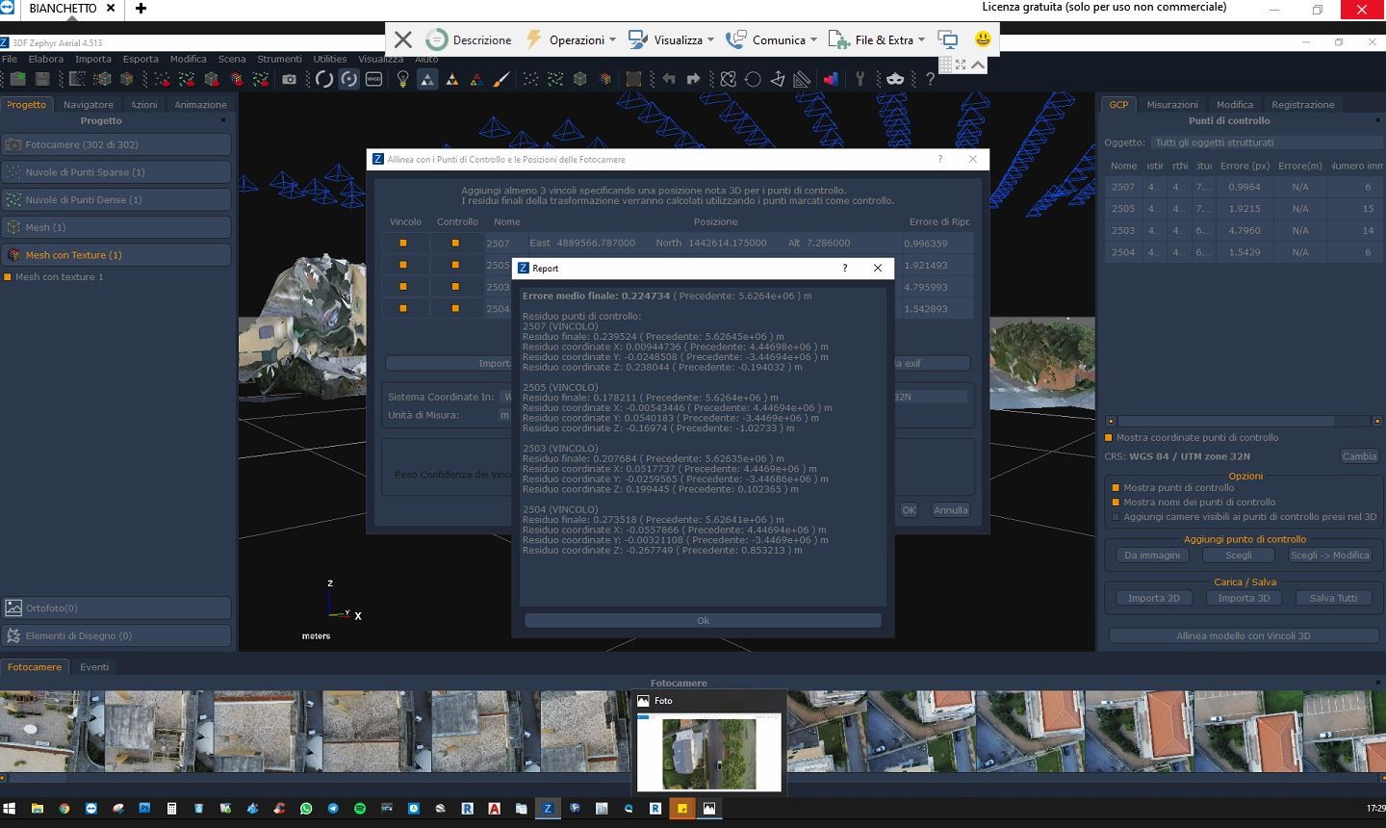
Task: Toggle the highlighted show-cameras pyramid icon
Action: tap(426, 79)
